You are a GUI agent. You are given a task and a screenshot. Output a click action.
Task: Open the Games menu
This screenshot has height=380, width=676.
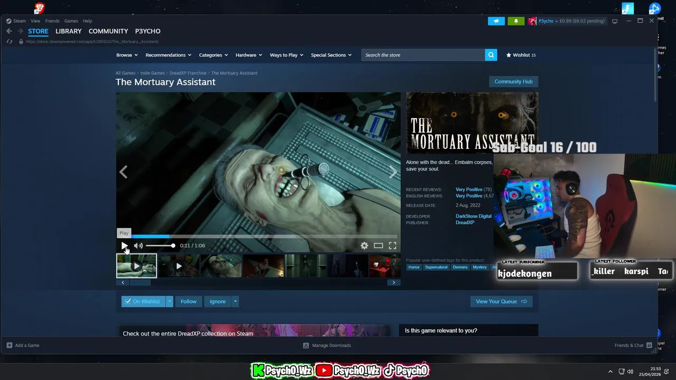click(71, 21)
